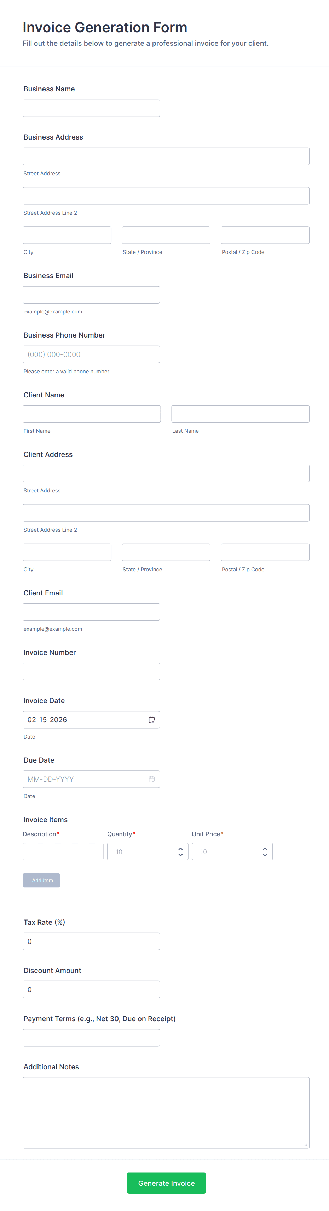Focus the Business Name field

pos(91,108)
